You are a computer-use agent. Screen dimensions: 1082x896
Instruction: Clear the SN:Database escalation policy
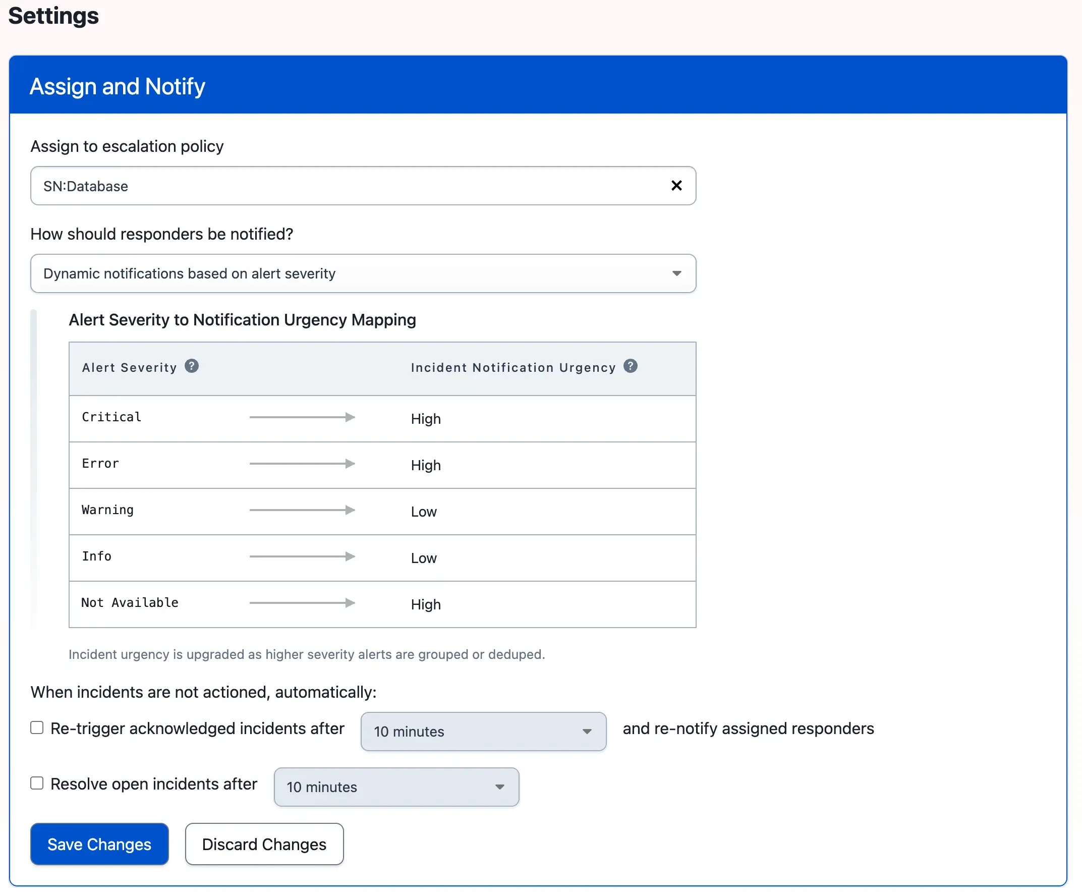pyautogui.click(x=676, y=186)
